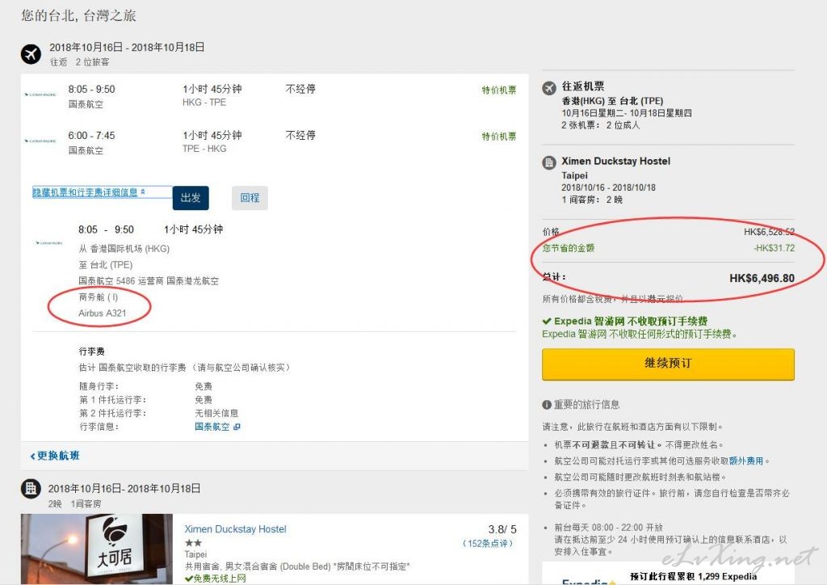
Task: Click Cathay Pacific logo on the 8:05 flight row
Action: 40,95
